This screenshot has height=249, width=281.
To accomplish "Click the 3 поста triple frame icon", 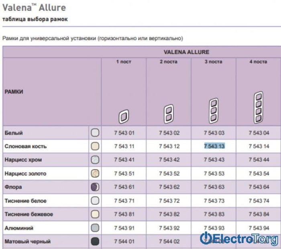I will coord(214,111).
